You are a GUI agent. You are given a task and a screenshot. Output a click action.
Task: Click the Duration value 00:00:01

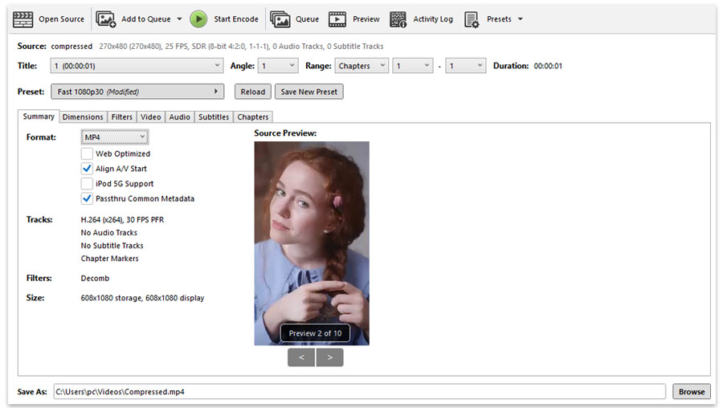(548, 66)
